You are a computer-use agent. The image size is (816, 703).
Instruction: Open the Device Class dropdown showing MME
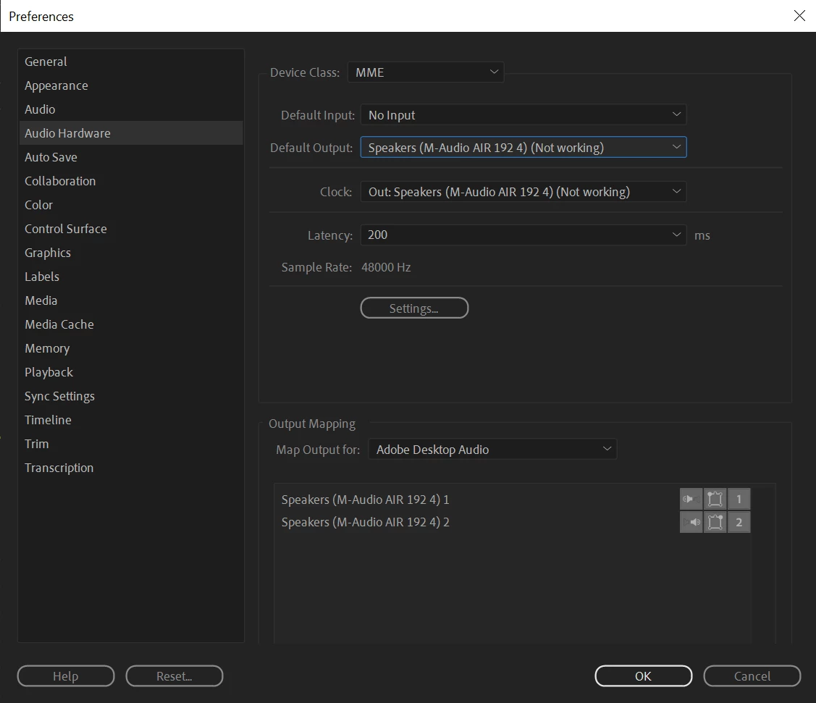pos(426,72)
